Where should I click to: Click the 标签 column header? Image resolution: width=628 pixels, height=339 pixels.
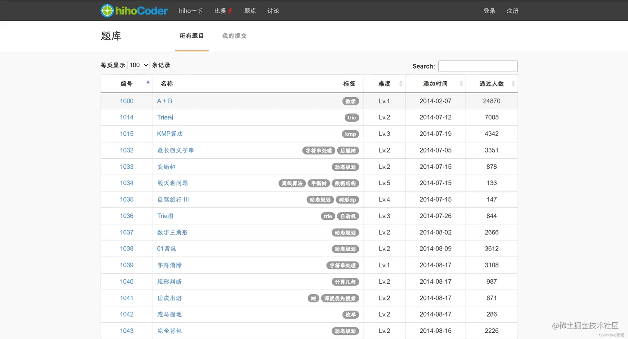[349, 84]
